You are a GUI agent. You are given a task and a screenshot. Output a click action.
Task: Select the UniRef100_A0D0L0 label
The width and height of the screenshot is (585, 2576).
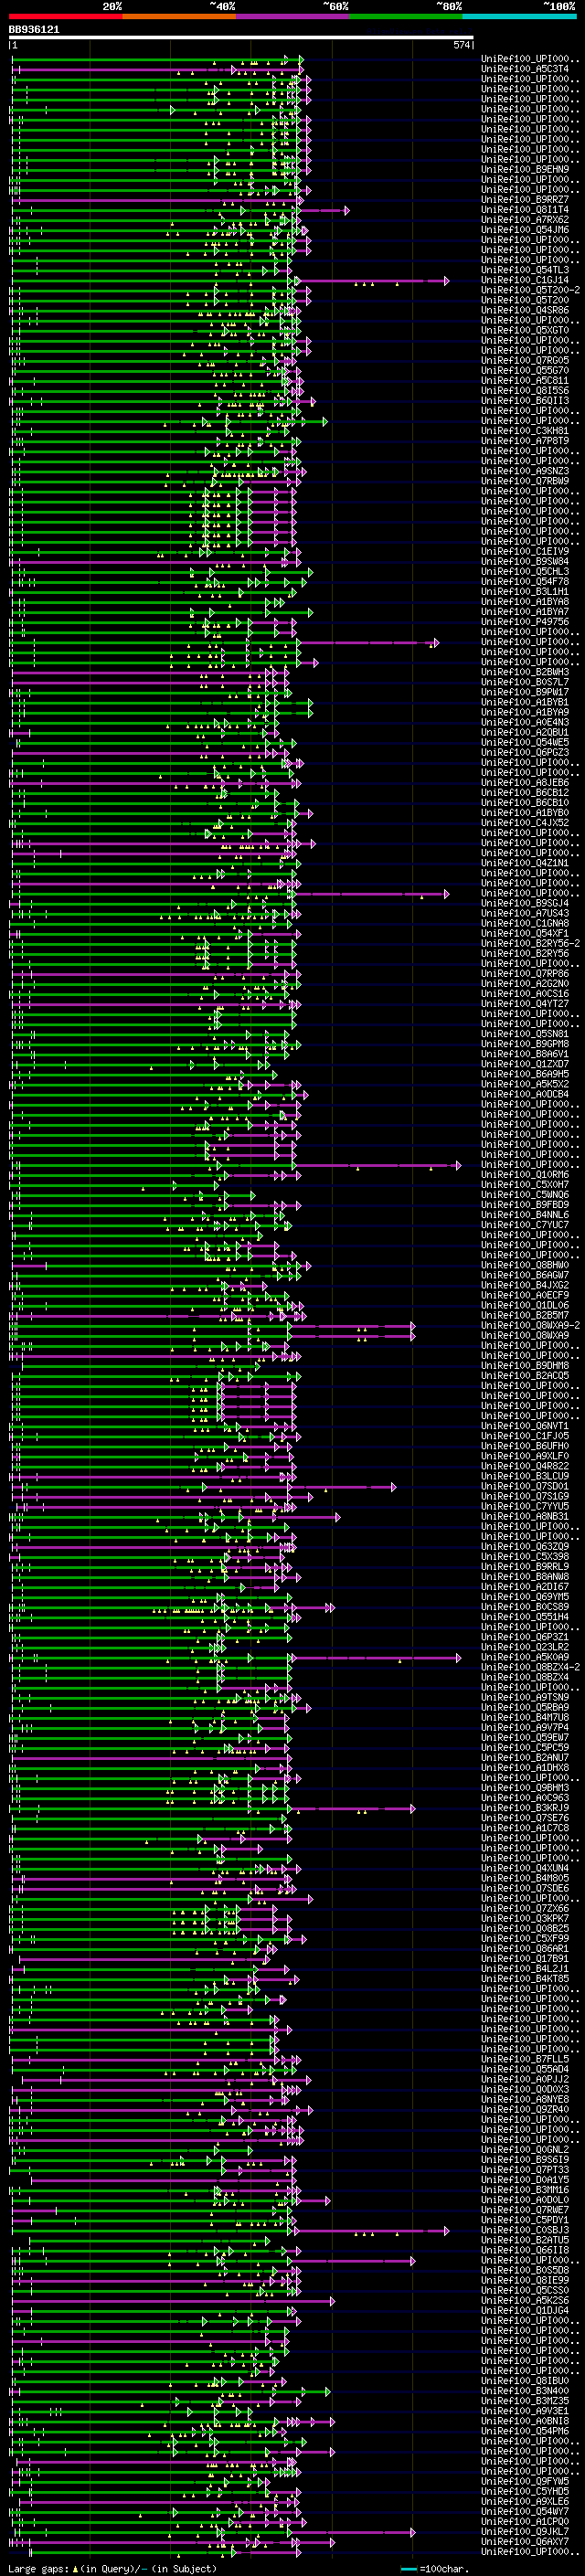[x=525, y=2200]
